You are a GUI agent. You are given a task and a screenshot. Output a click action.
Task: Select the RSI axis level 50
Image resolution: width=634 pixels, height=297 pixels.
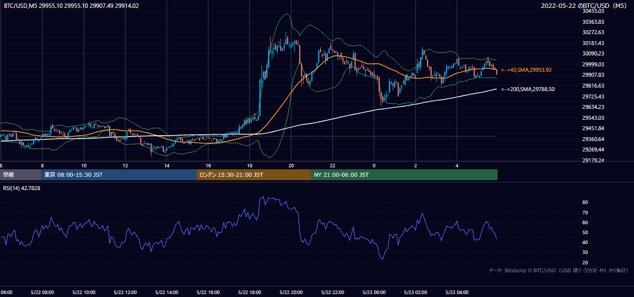tap(585, 232)
